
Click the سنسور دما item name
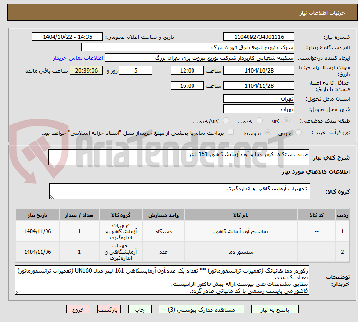(x=241, y=252)
